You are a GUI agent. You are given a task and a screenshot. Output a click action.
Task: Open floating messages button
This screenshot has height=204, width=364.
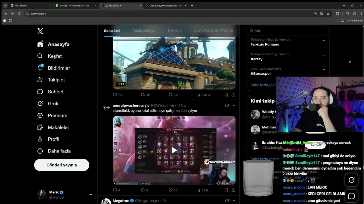[x=351, y=196]
